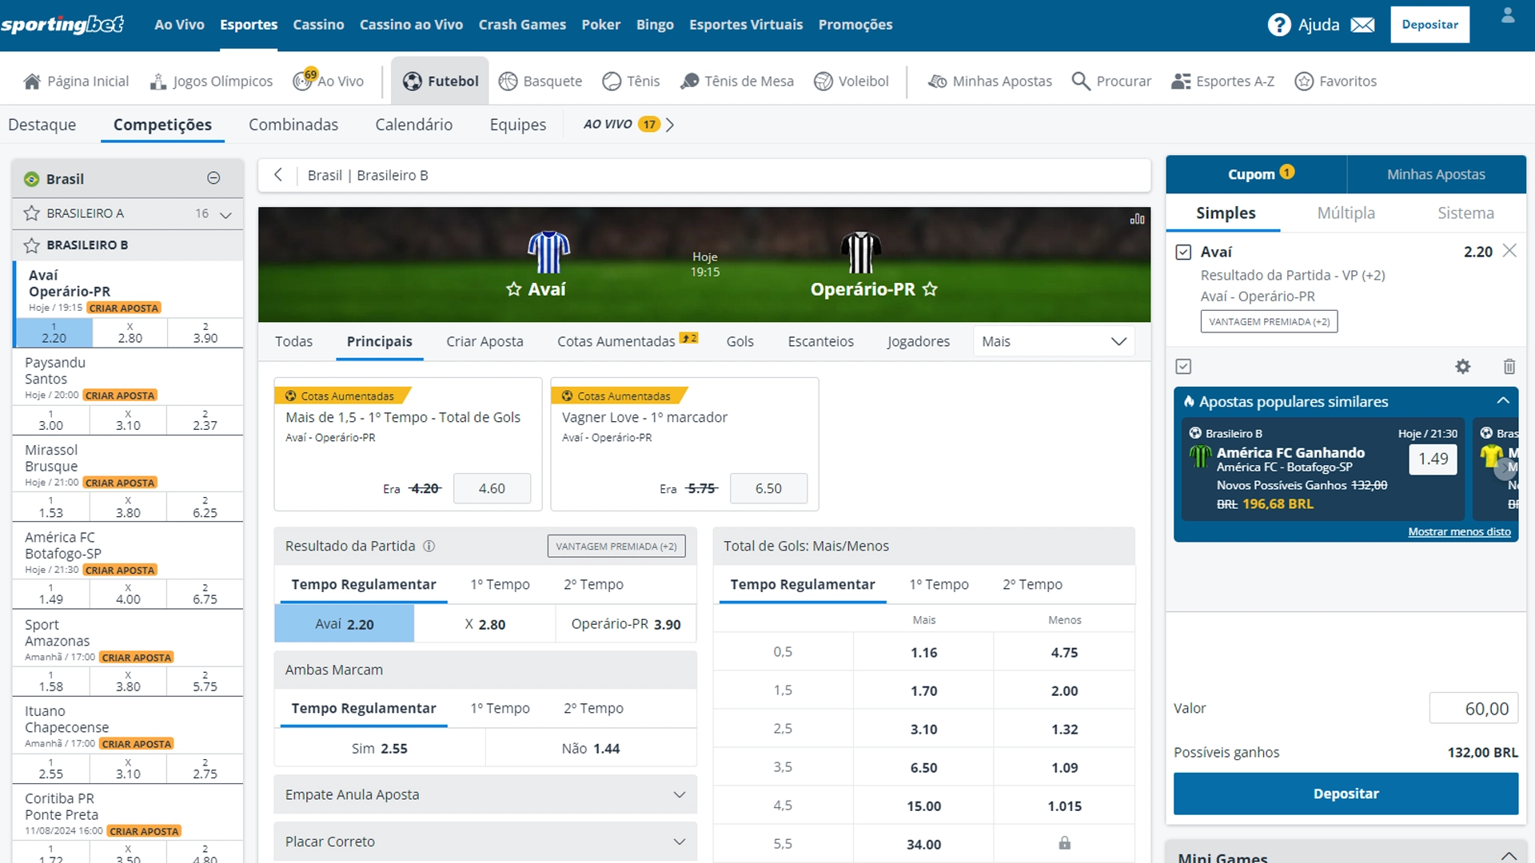The height and width of the screenshot is (863, 1535).
Task: Open search via the Procurar magnifier icon
Action: tap(1081, 81)
